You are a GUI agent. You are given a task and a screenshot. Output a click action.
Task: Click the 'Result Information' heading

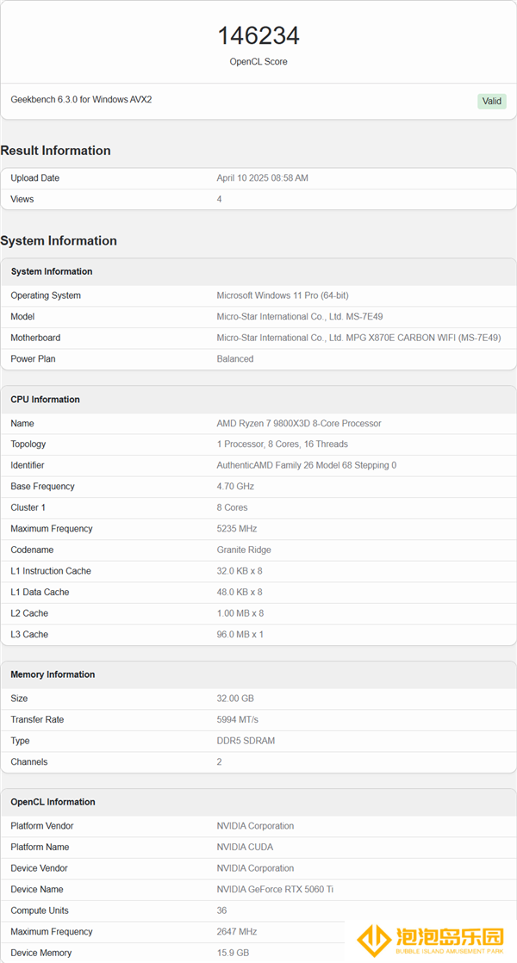[x=55, y=151]
